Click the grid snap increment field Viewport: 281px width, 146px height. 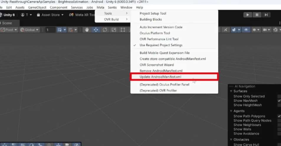click(50, 30)
